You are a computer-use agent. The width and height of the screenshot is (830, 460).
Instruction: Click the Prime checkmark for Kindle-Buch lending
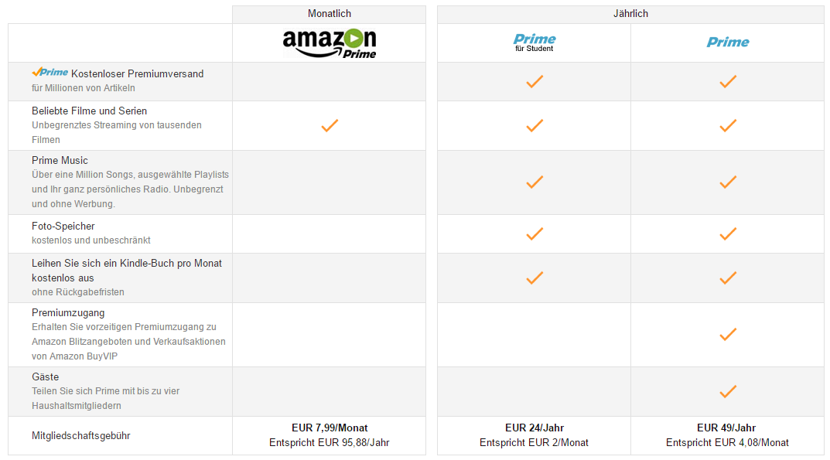(x=728, y=278)
